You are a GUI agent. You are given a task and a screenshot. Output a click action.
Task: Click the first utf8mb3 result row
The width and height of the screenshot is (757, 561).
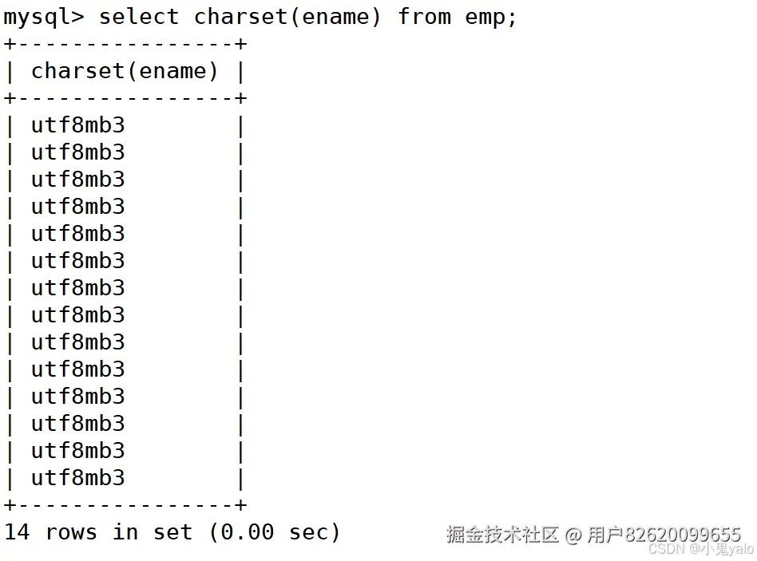[78, 125]
